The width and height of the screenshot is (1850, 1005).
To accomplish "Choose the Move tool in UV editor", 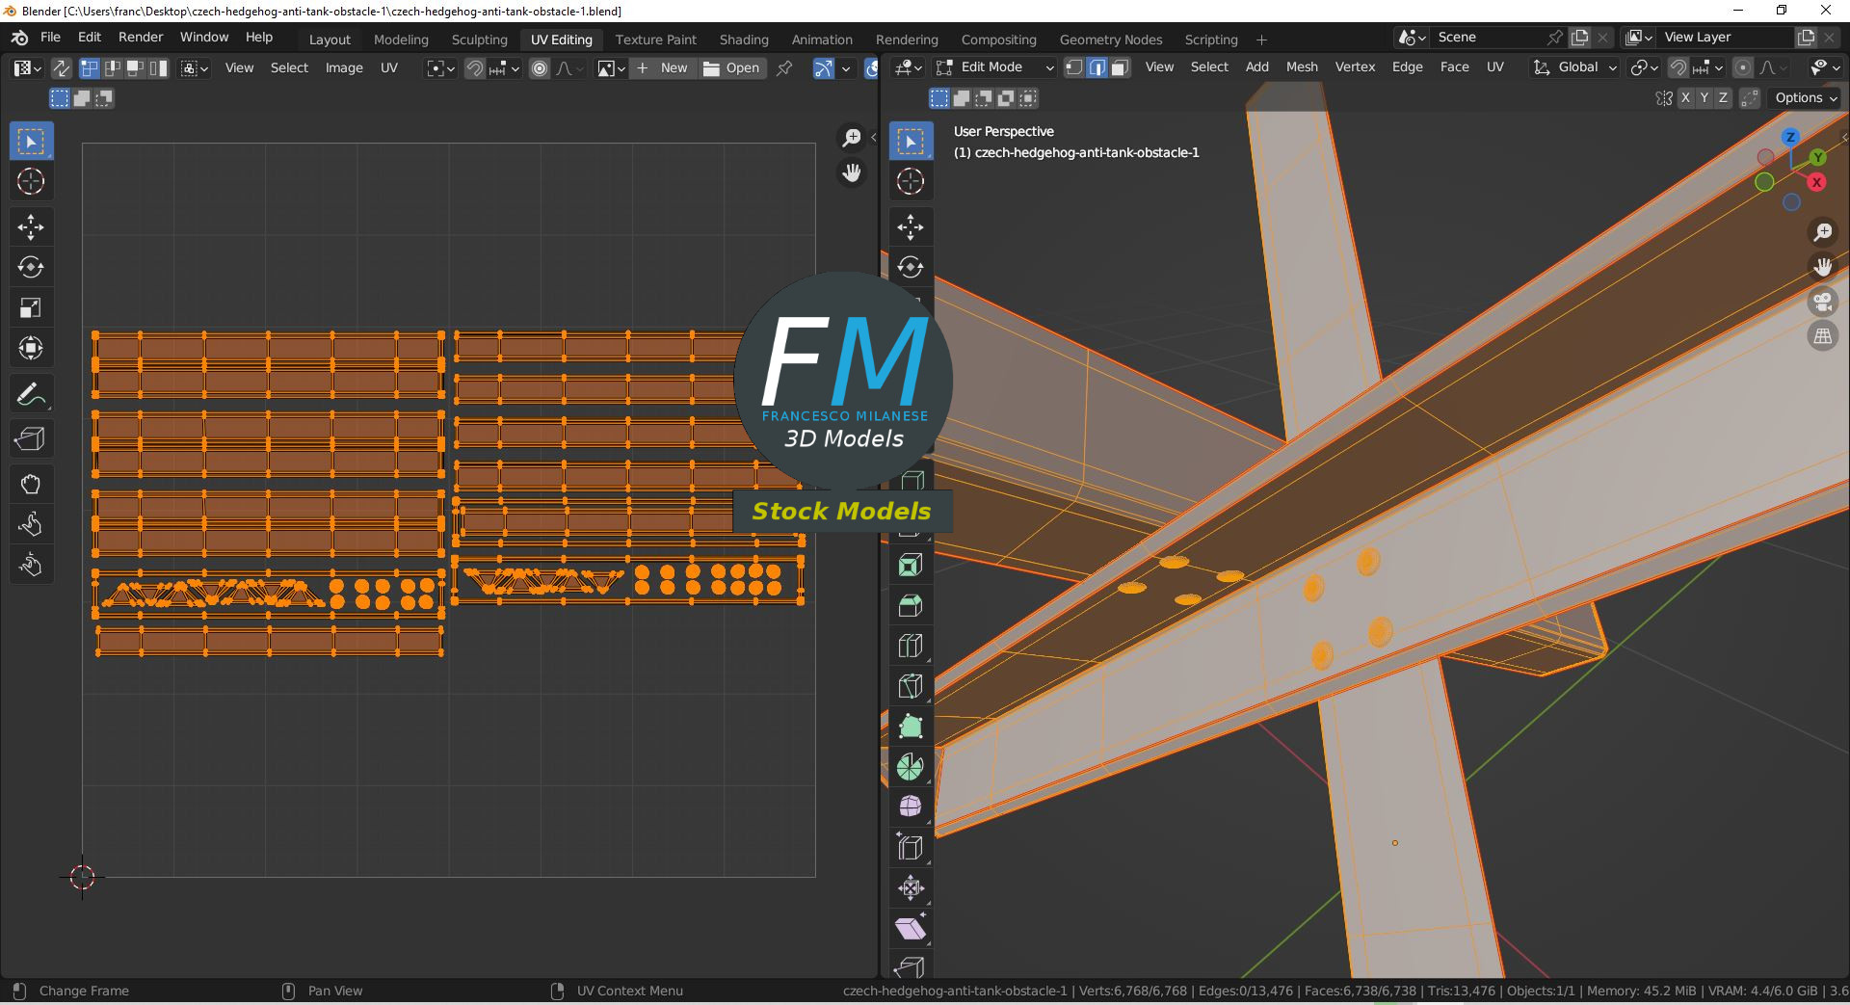I will click(x=31, y=227).
